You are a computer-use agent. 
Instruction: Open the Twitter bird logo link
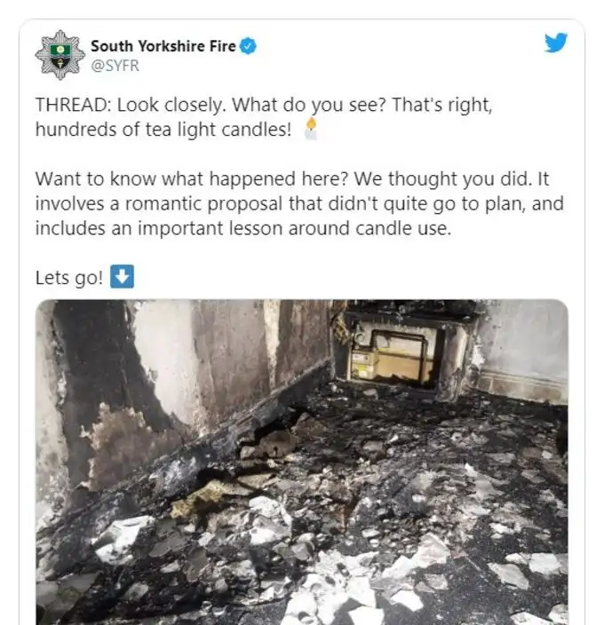point(556,43)
